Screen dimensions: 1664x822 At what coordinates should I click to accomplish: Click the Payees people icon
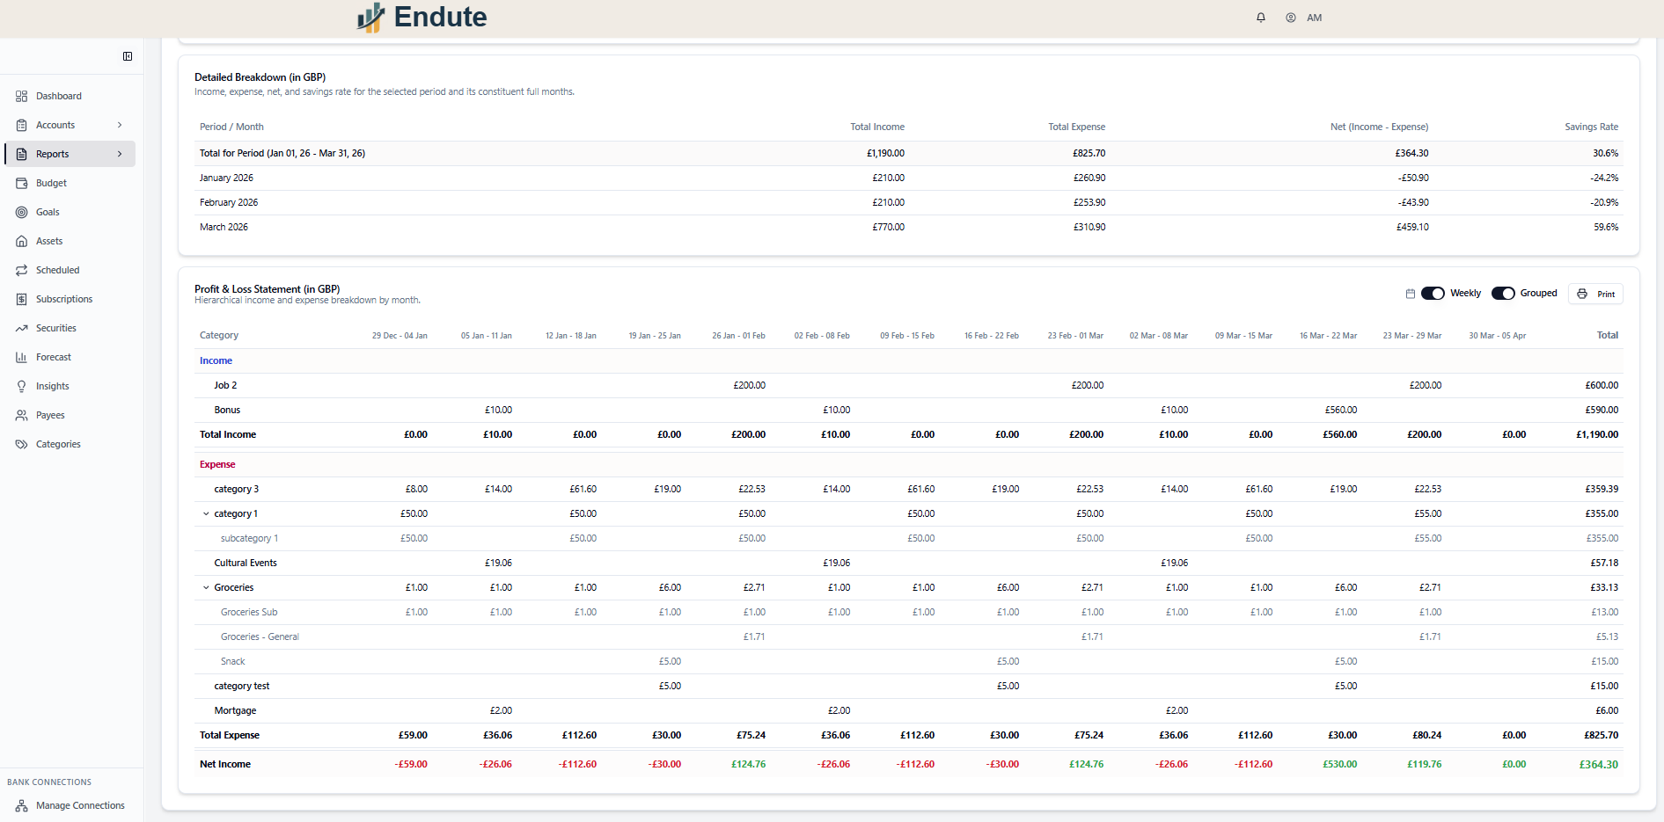(x=22, y=415)
